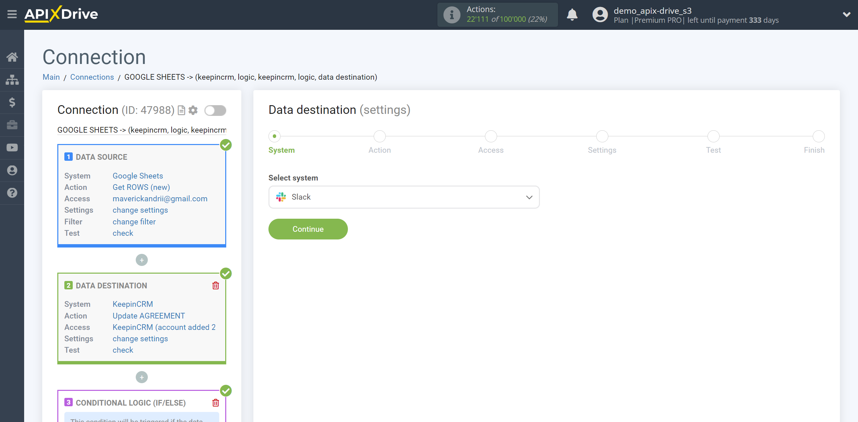Open profile icon in sidebar

12,170
